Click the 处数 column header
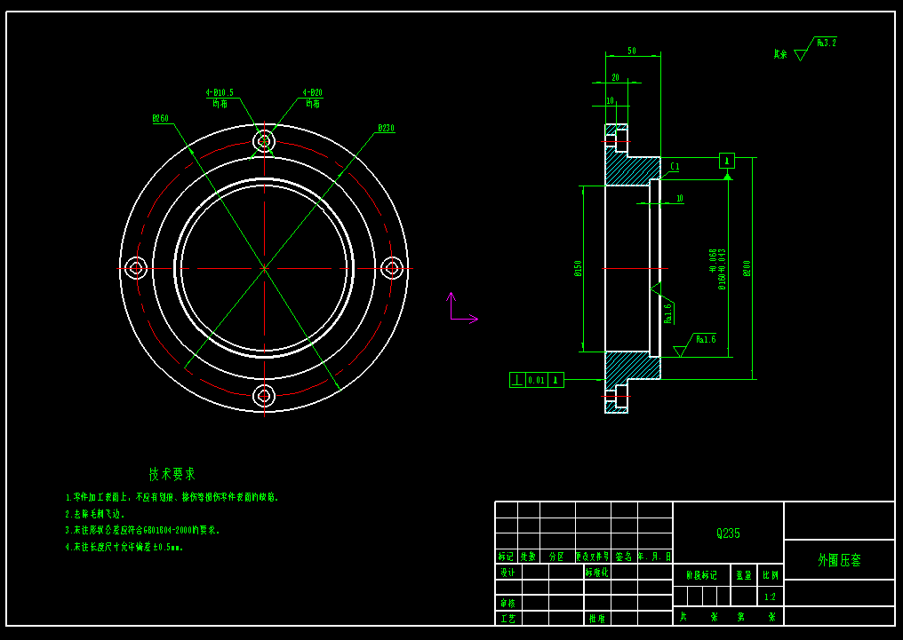This screenshot has height=640, width=903. click(528, 557)
